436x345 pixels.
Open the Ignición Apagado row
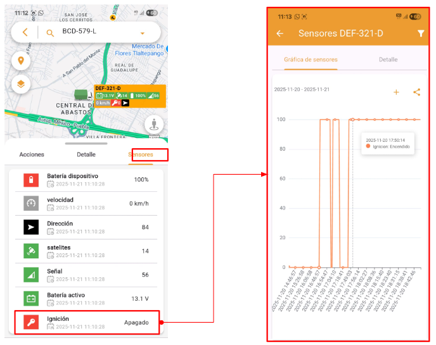(x=87, y=322)
